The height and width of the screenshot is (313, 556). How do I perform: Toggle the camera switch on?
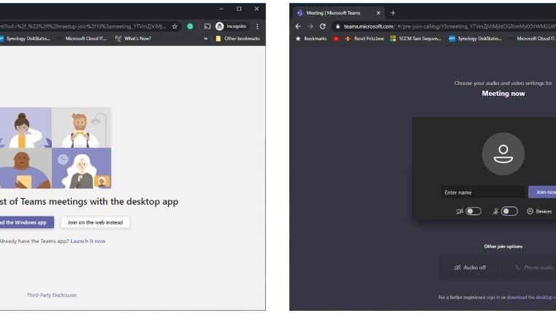pyautogui.click(x=473, y=211)
